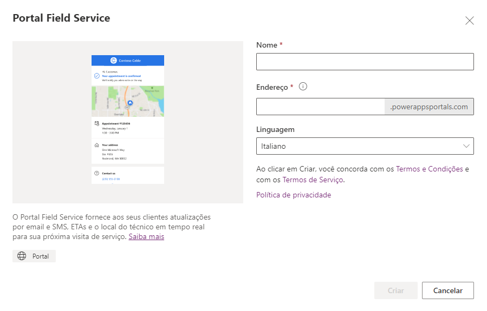Open the Termos e Condições link
The height and width of the screenshot is (311, 487).
429,169
